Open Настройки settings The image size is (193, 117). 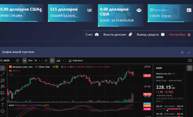pos(180,35)
